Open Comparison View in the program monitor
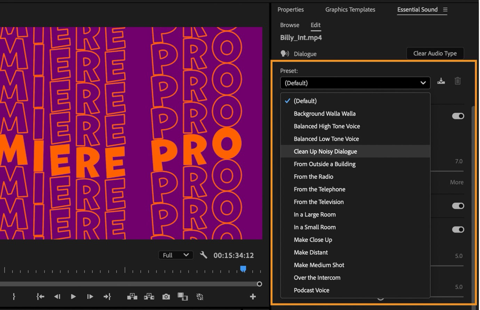 point(183,296)
